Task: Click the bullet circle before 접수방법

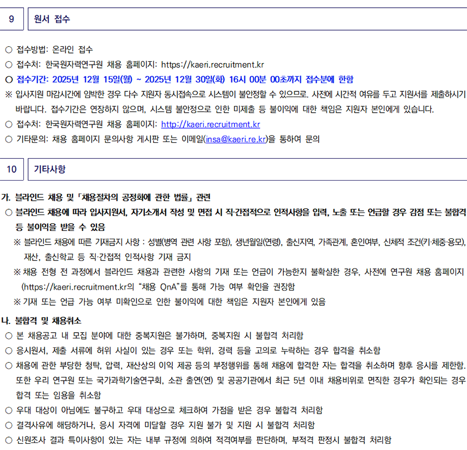Action: (x=8, y=50)
